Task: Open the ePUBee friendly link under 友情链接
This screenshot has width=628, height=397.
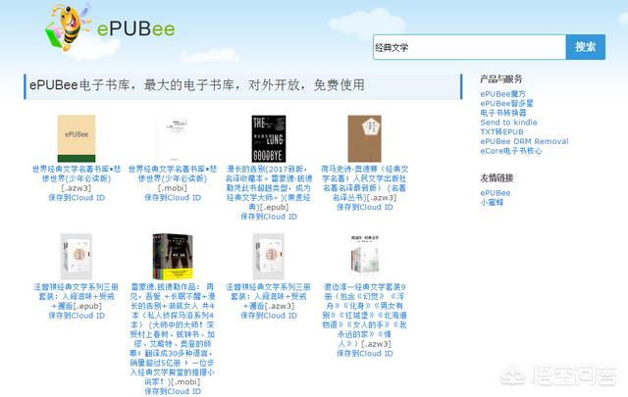Action: 495,193
